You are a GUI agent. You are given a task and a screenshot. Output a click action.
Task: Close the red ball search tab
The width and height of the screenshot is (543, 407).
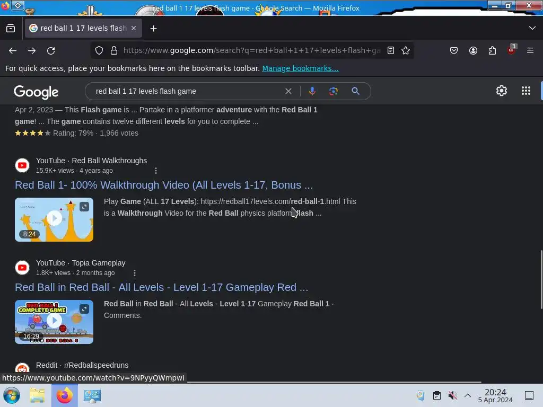[134, 28]
